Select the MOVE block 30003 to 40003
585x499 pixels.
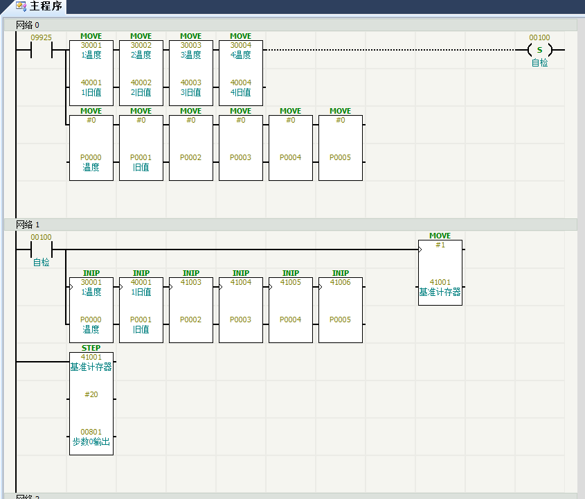[190, 73]
